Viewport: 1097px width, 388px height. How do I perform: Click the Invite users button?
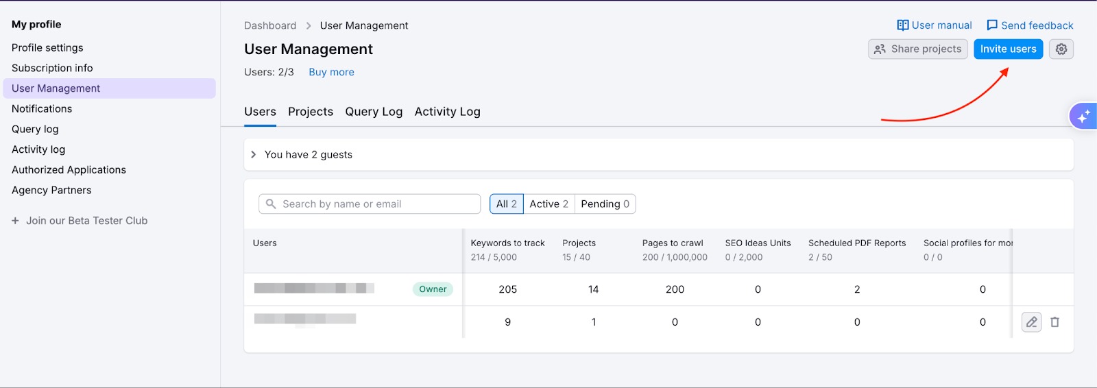(x=1008, y=49)
